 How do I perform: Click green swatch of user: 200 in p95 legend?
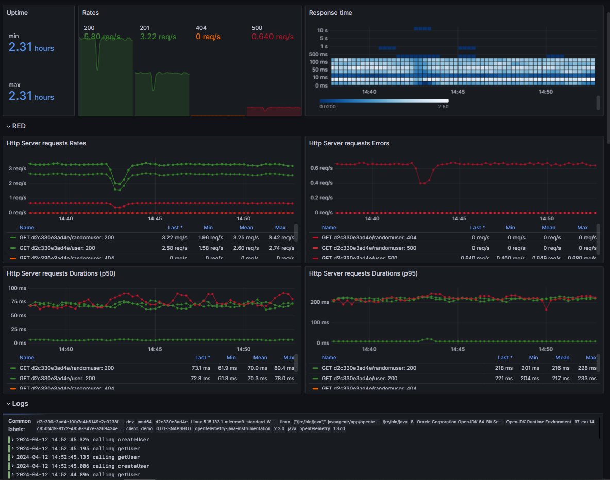click(x=315, y=378)
